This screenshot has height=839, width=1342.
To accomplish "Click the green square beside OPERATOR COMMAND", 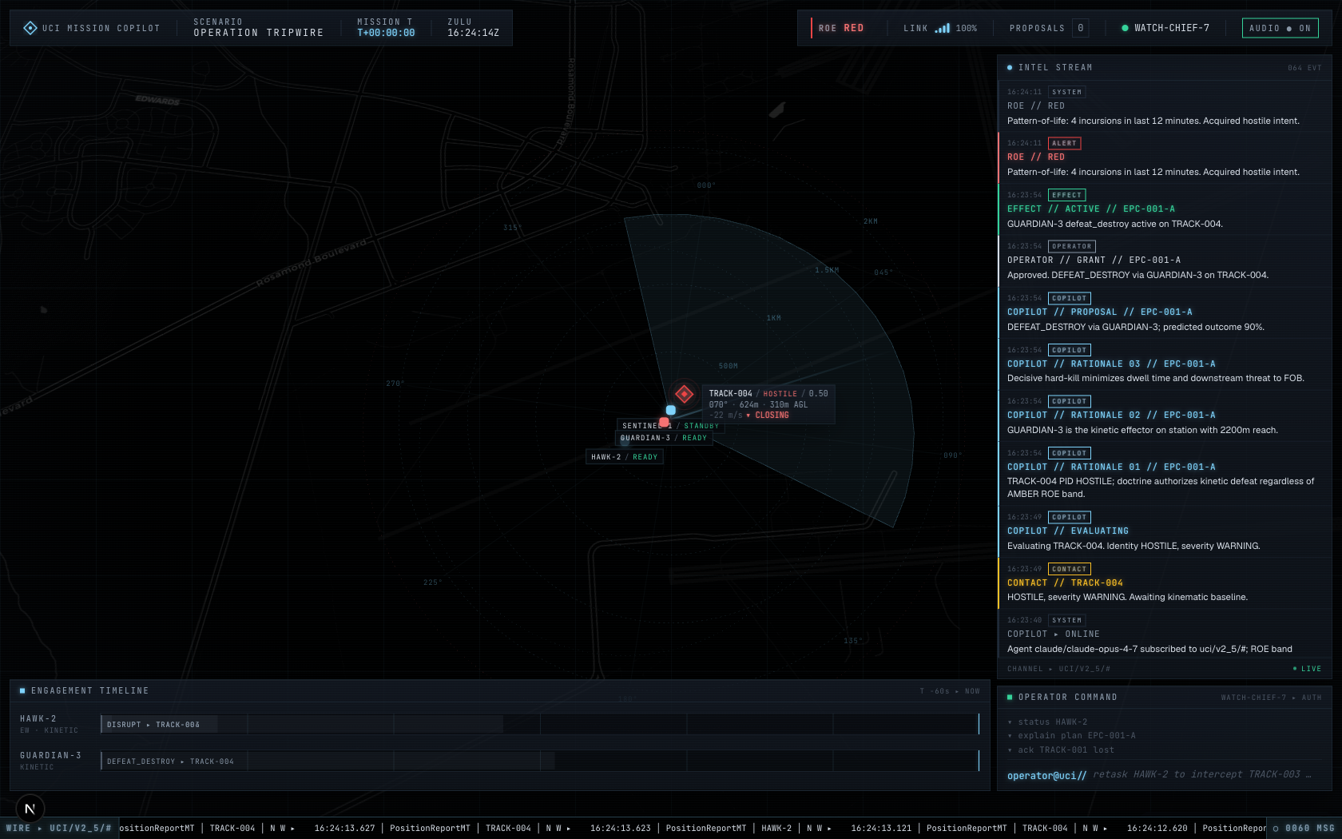I will pyautogui.click(x=1010, y=697).
